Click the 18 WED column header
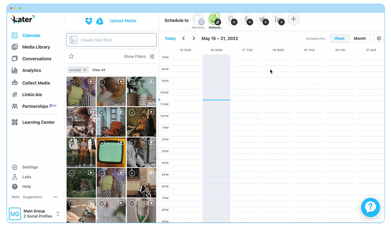Image resolution: width=391 pixels, height=227 pixels. point(278,50)
